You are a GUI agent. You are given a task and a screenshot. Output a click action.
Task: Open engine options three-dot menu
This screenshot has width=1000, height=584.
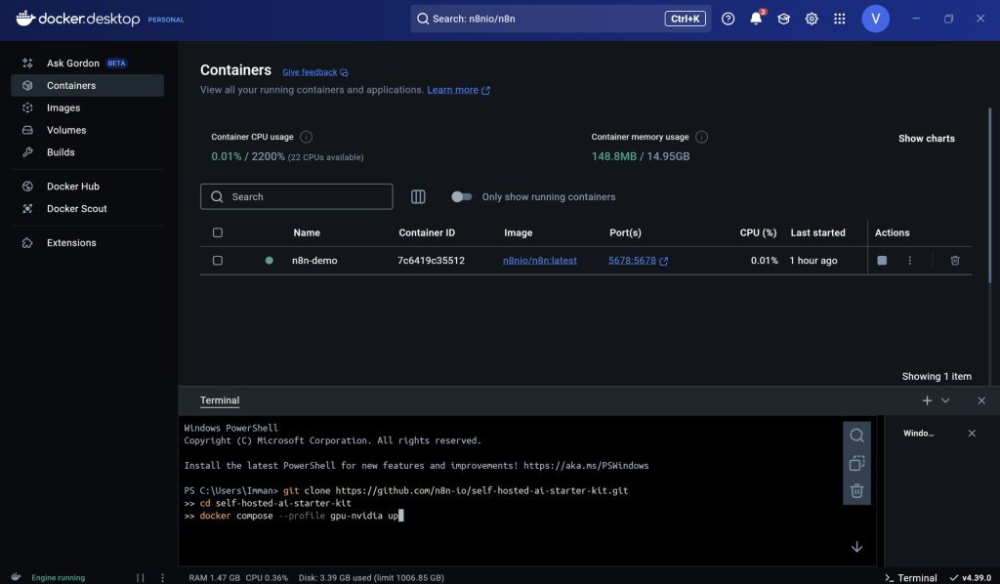(x=163, y=577)
